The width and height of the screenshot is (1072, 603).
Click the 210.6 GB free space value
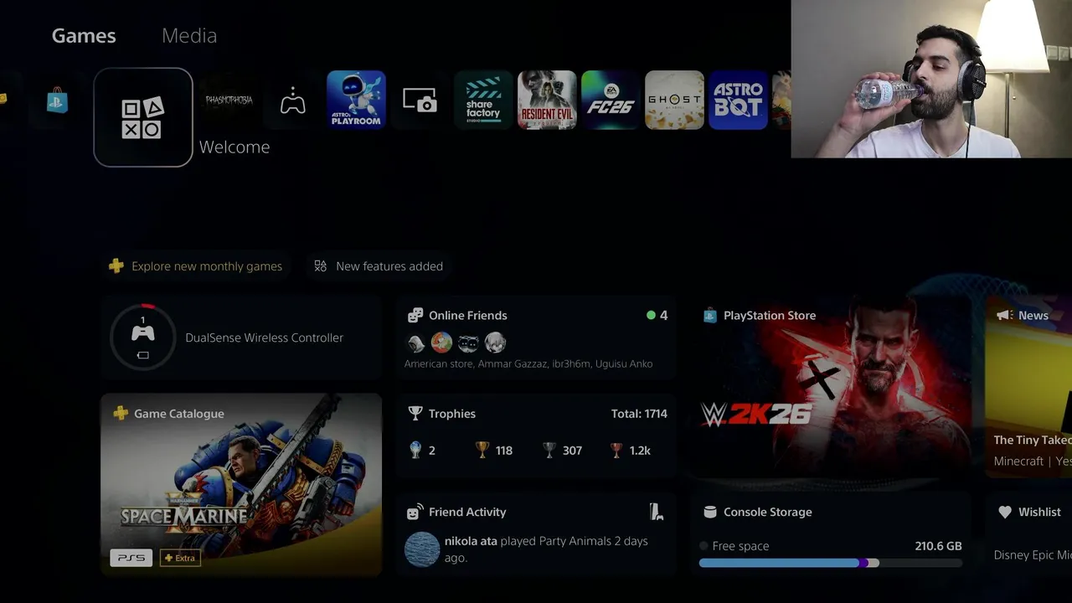[x=938, y=546]
